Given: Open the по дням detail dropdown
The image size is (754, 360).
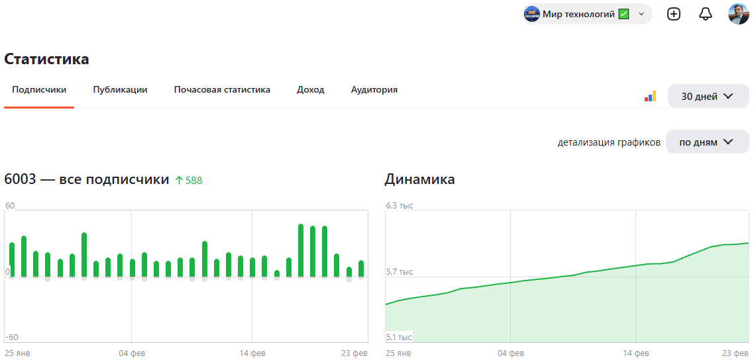Looking at the screenshot, I should [x=708, y=142].
